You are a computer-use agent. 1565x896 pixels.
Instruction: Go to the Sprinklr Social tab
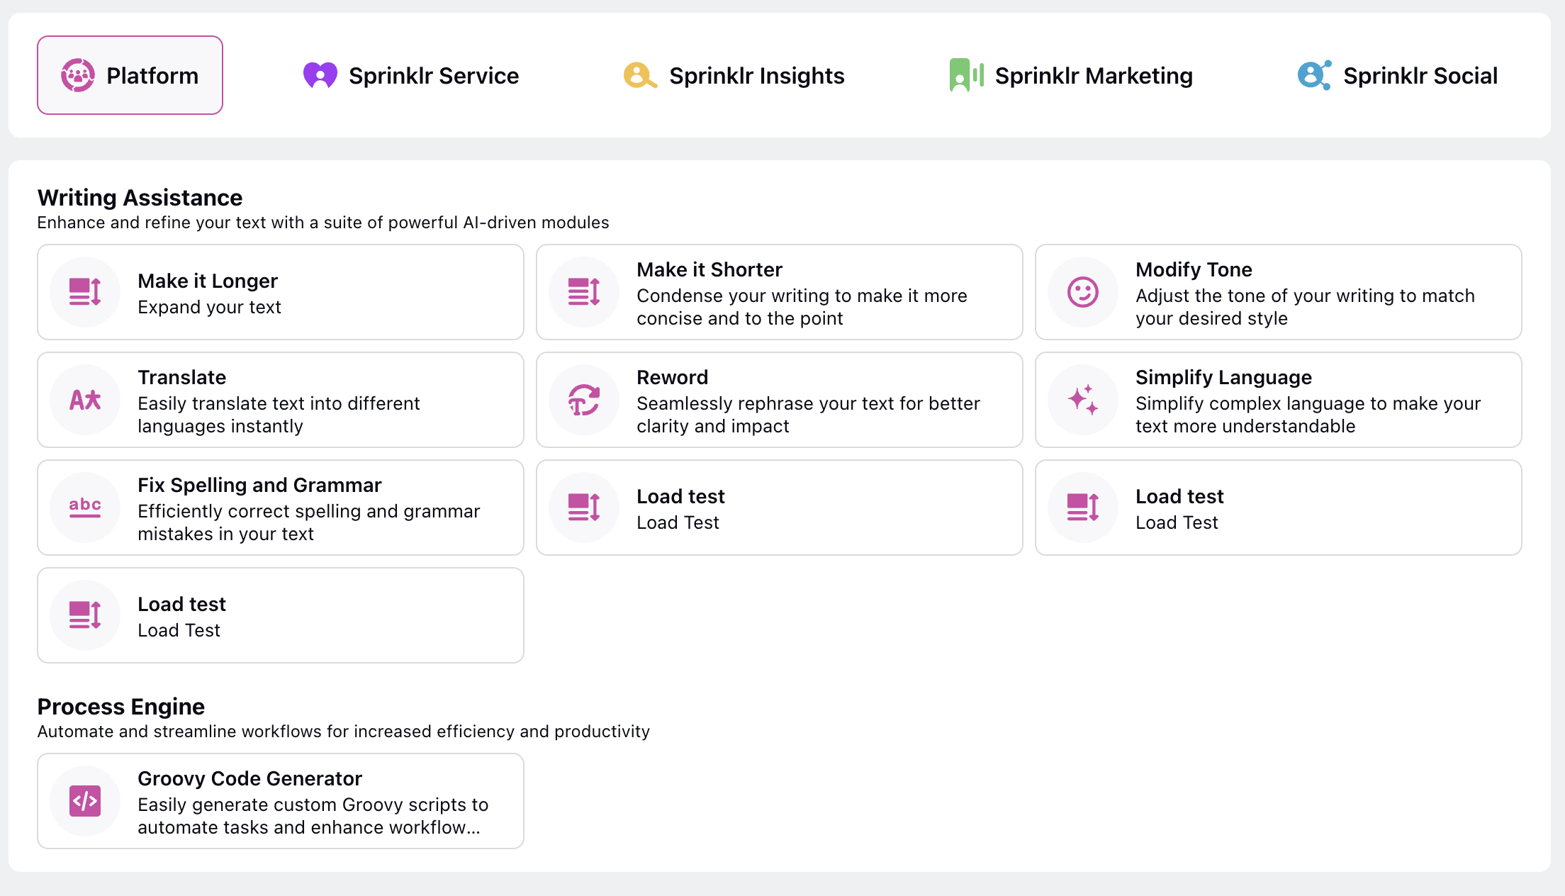pyautogui.click(x=1398, y=75)
